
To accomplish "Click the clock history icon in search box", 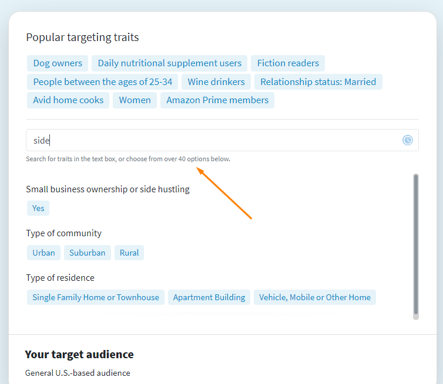I will point(407,140).
